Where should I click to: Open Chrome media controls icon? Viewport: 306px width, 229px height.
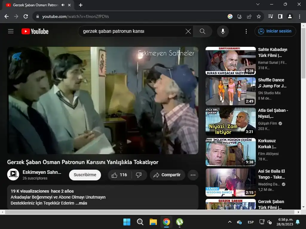(x=271, y=16)
